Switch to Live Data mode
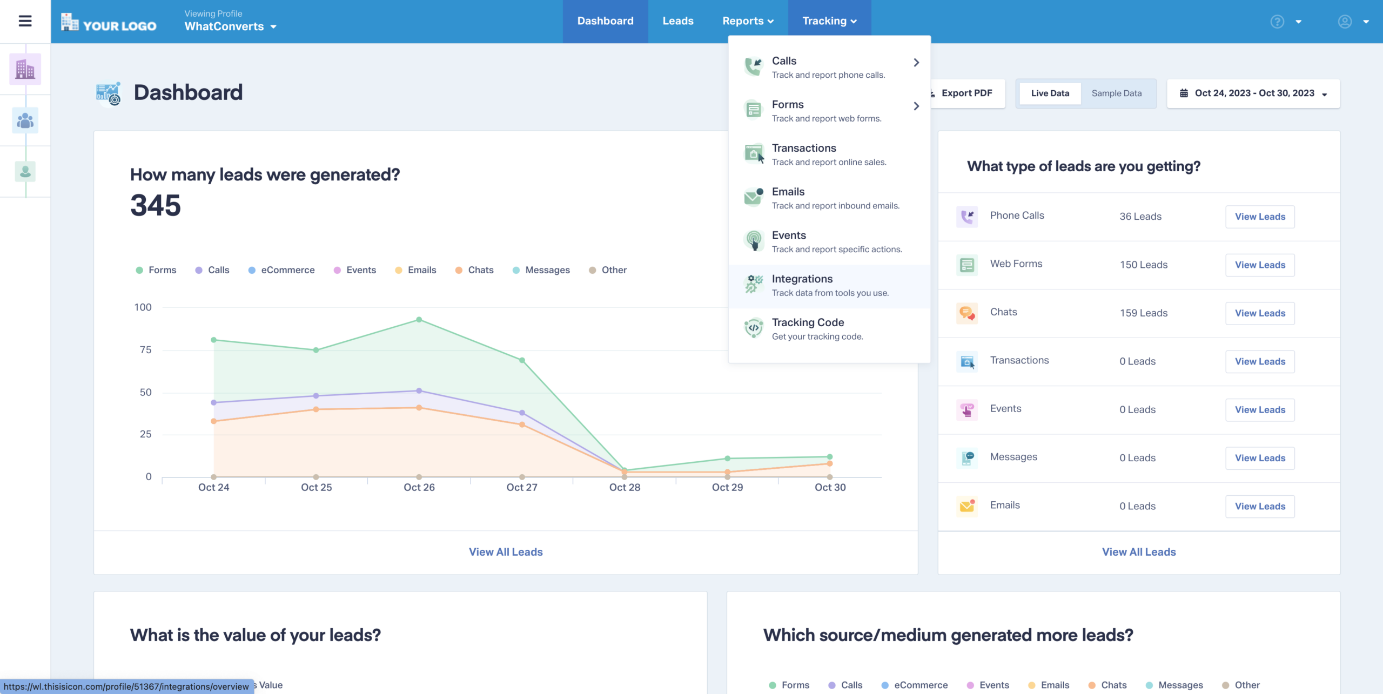Image resolution: width=1383 pixels, height=694 pixels. (x=1050, y=93)
